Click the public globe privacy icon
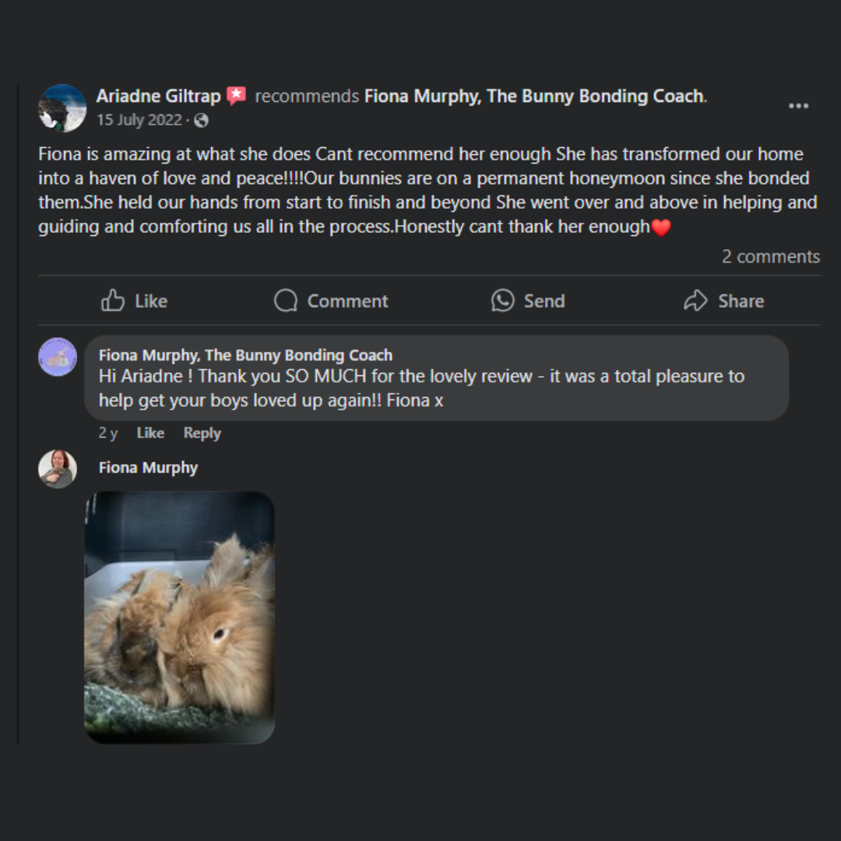 [x=202, y=120]
